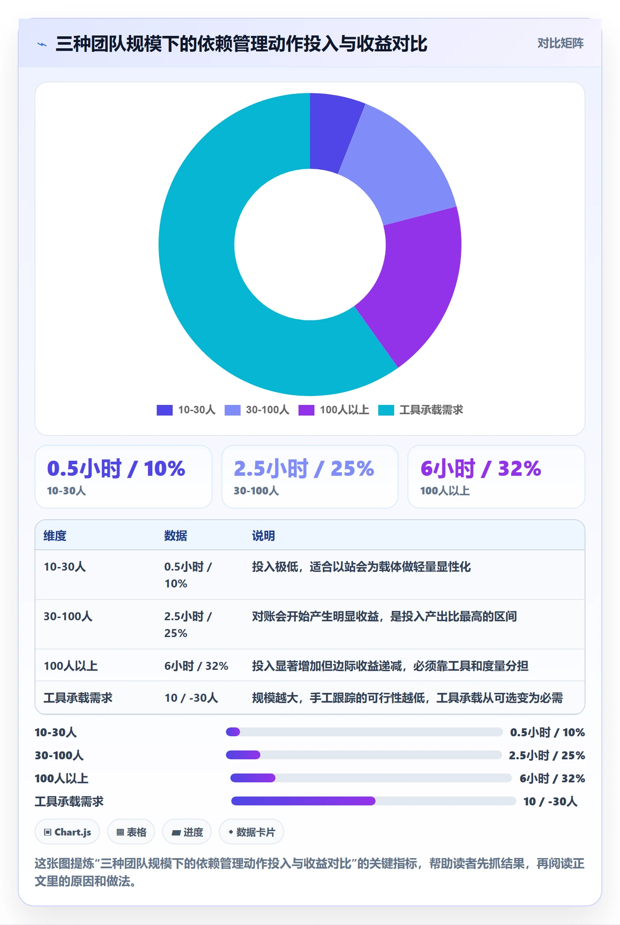
Task: Click the 维度 column header
Action: coord(55,536)
